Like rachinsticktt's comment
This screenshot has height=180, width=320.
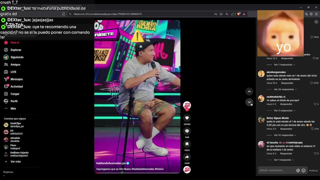point(315,104)
